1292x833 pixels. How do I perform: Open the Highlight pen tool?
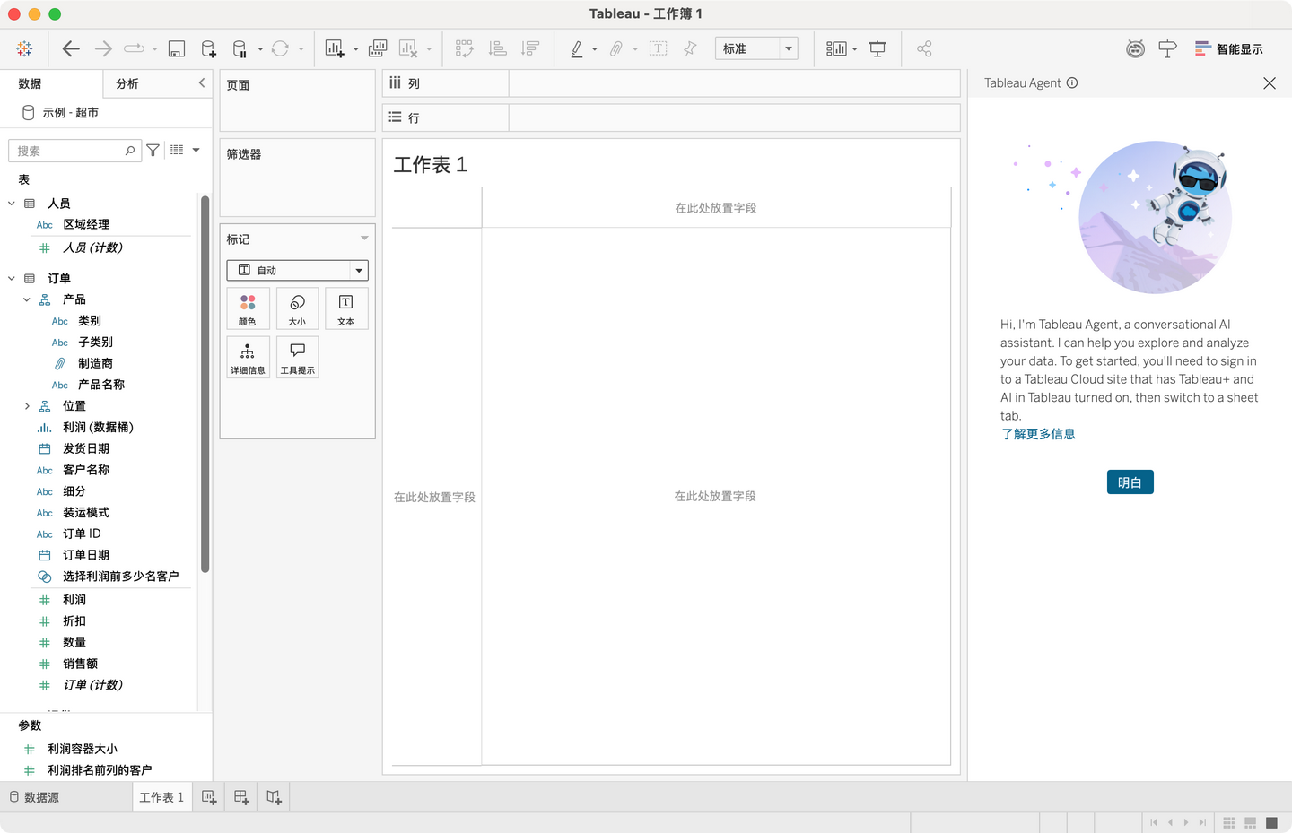(579, 48)
